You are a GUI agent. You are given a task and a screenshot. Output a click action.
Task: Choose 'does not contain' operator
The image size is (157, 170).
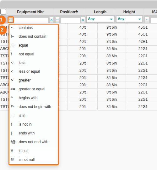point(34,37)
